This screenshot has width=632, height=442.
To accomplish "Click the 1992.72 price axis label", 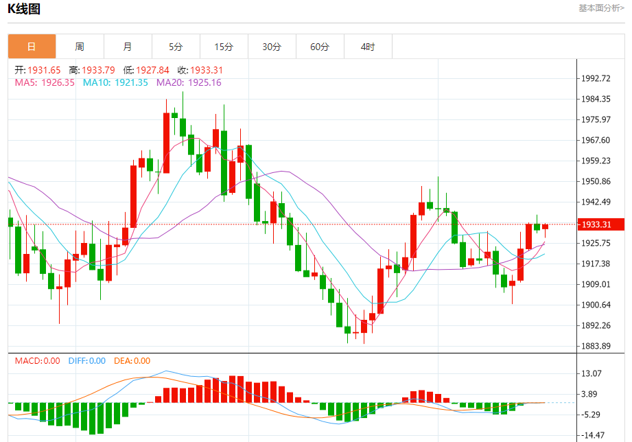I will [x=596, y=79].
